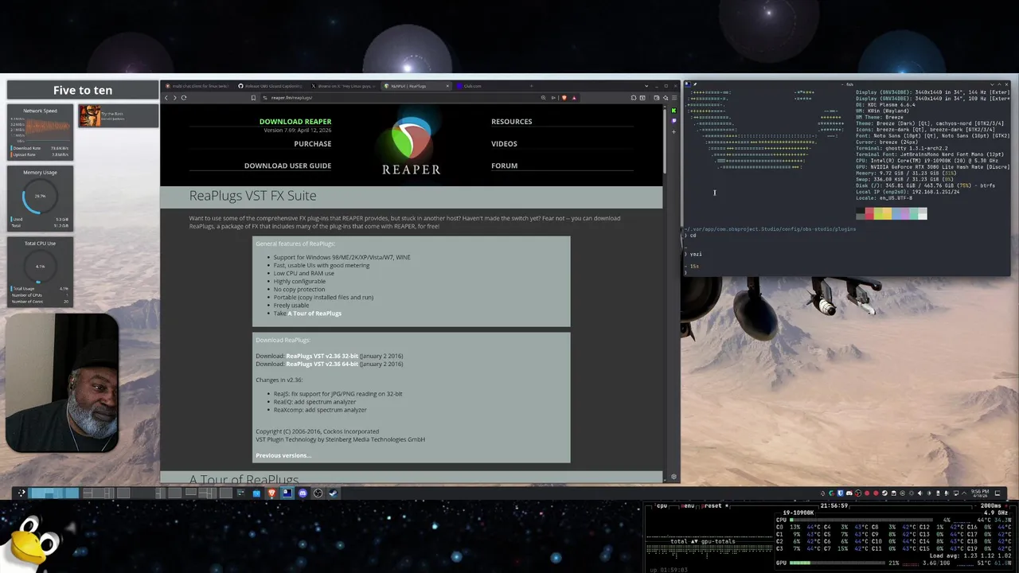Image resolution: width=1019 pixels, height=573 pixels.
Task: Open Steam from the taskbar
Action: [x=333, y=493]
